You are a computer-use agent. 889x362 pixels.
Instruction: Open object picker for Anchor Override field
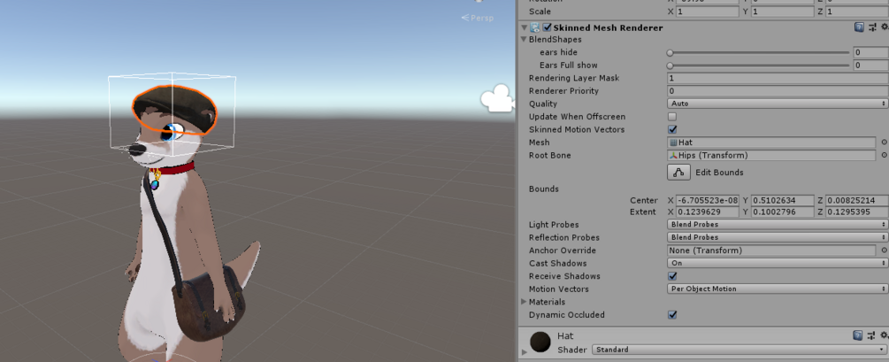[884, 250]
